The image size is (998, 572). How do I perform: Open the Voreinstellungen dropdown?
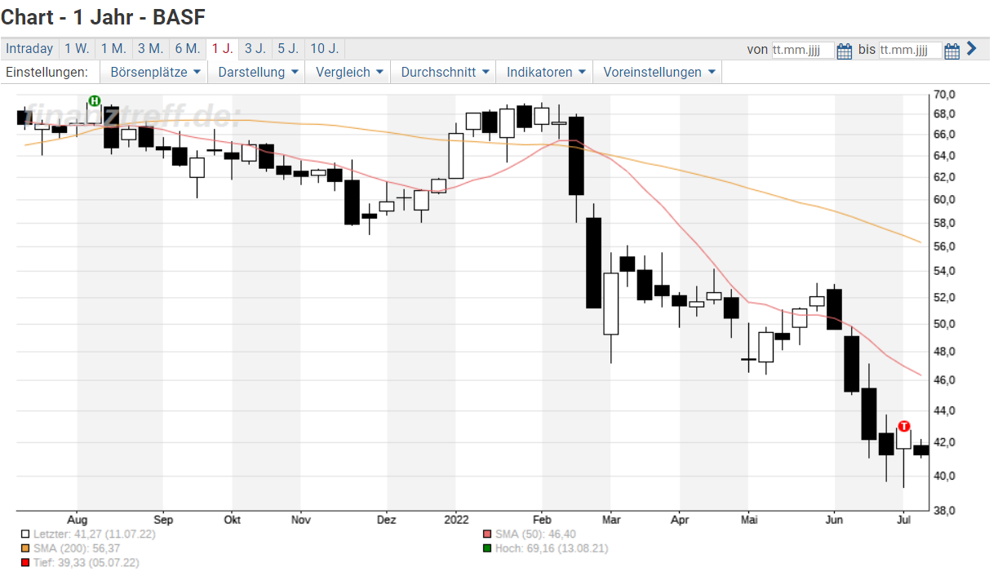658,72
